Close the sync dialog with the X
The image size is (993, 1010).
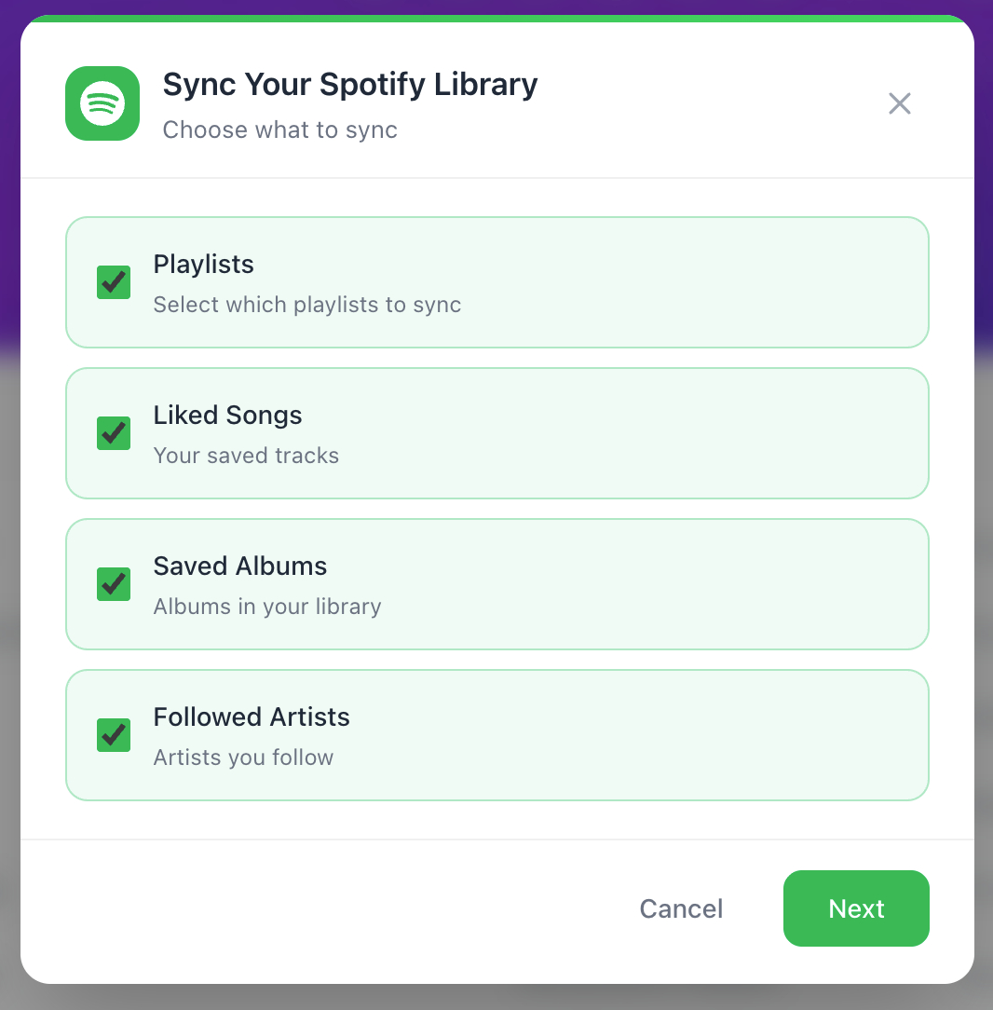pos(899,103)
